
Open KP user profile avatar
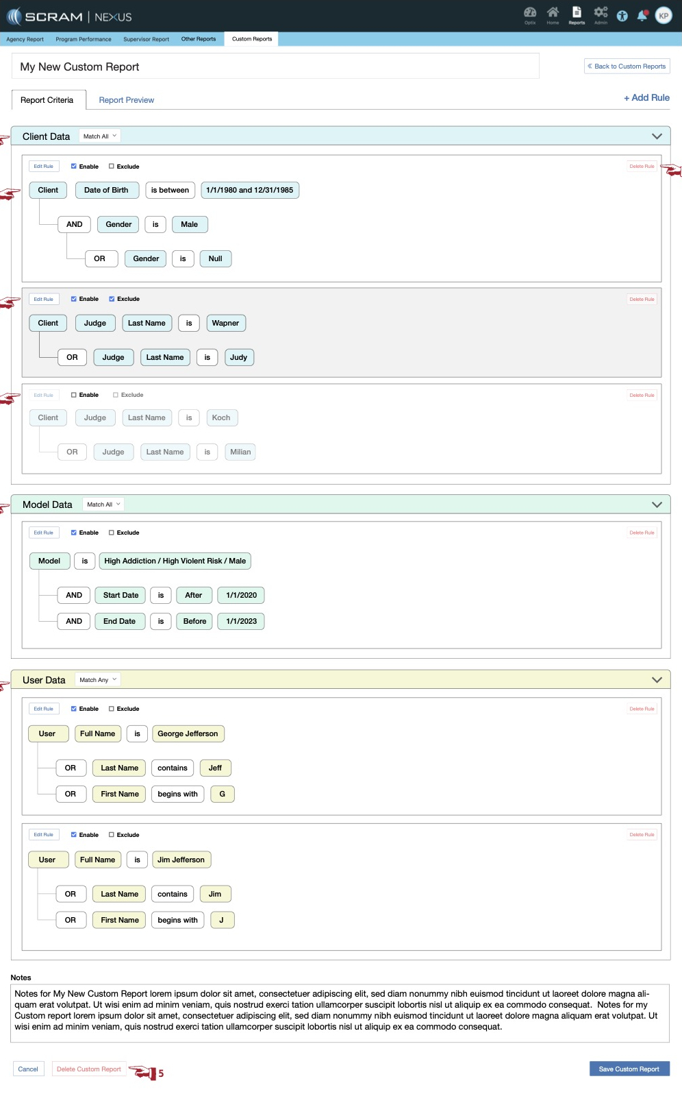(x=664, y=16)
